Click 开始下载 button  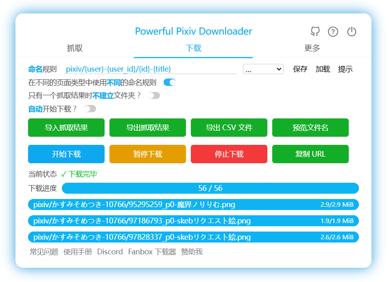66,154
